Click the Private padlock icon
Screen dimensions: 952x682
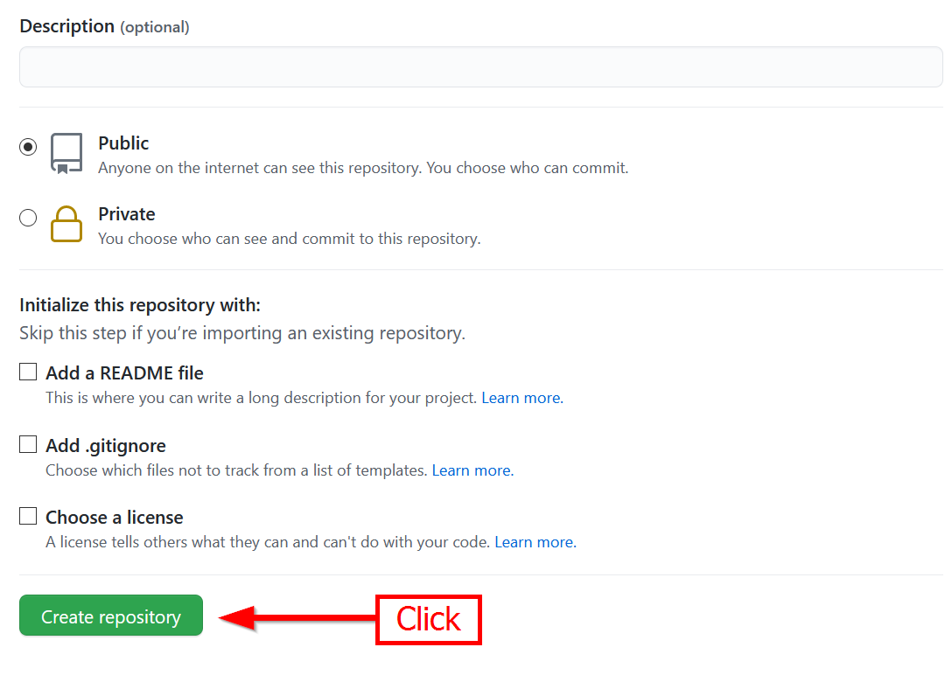click(66, 224)
